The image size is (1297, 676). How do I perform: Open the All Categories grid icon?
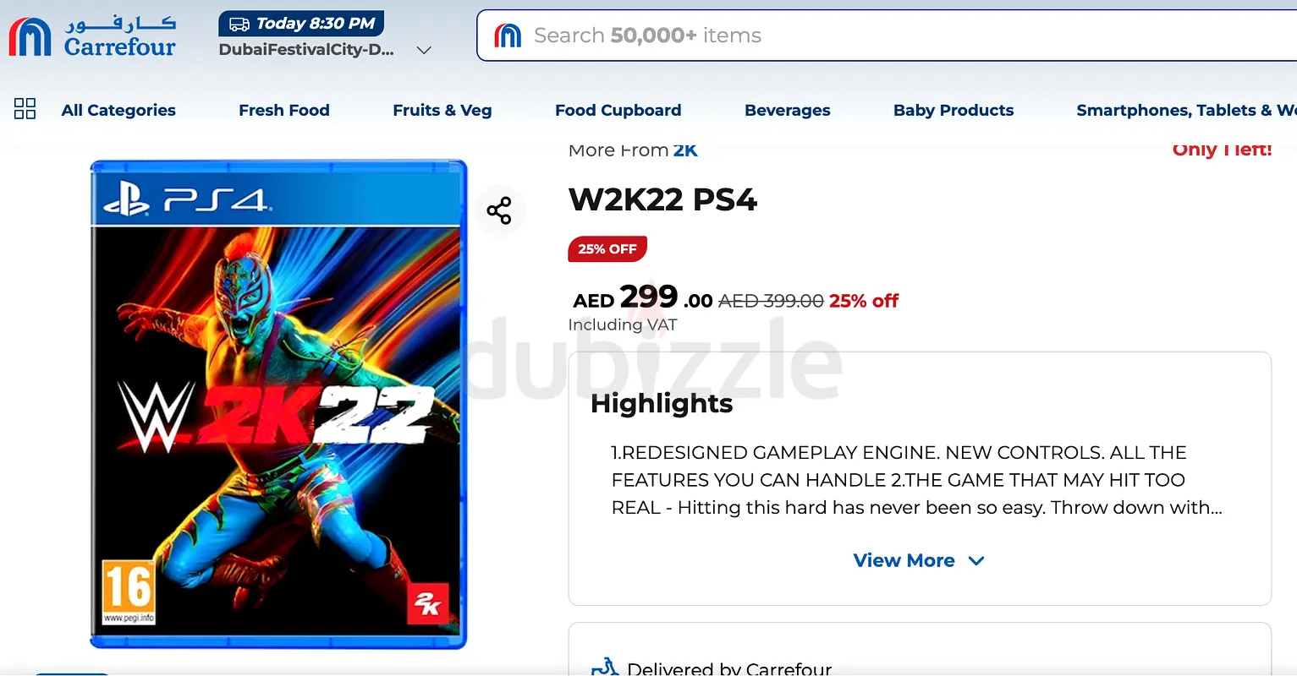pyautogui.click(x=25, y=109)
